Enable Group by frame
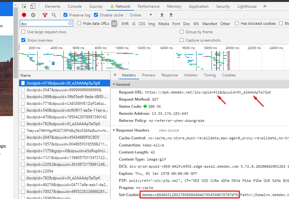The height and width of the screenshot is (199, 289). tap(182, 32)
